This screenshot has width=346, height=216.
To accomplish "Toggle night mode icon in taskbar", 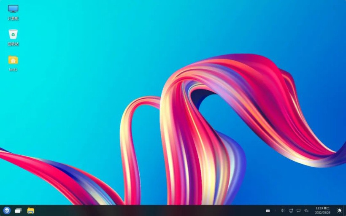I will pyautogui.click(x=339, y=211).
